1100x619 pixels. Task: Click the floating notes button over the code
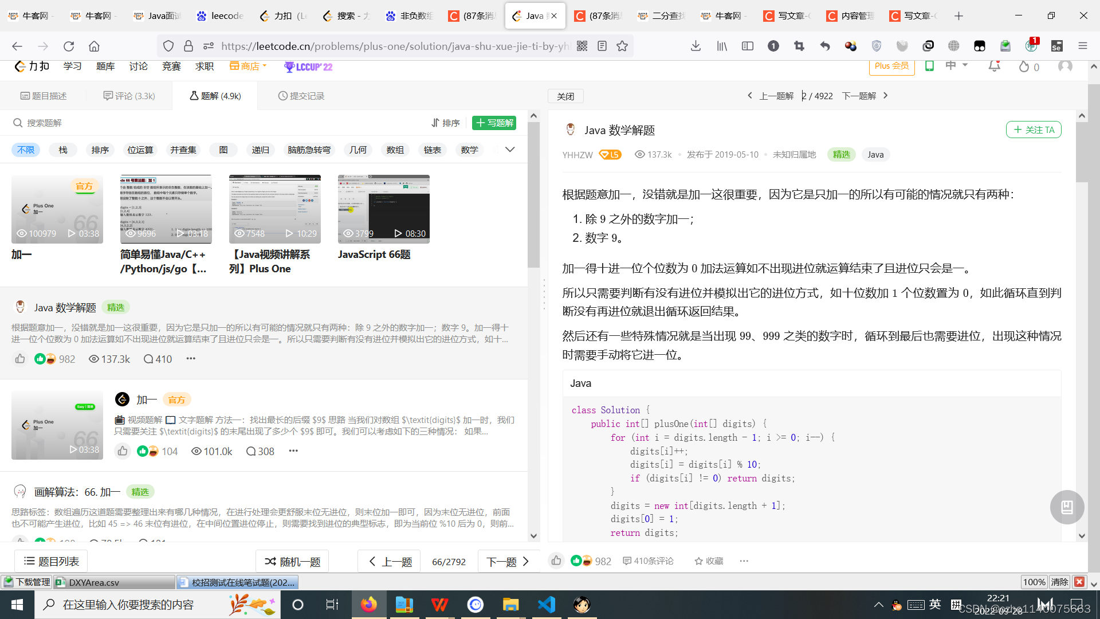coord(1067,507)
